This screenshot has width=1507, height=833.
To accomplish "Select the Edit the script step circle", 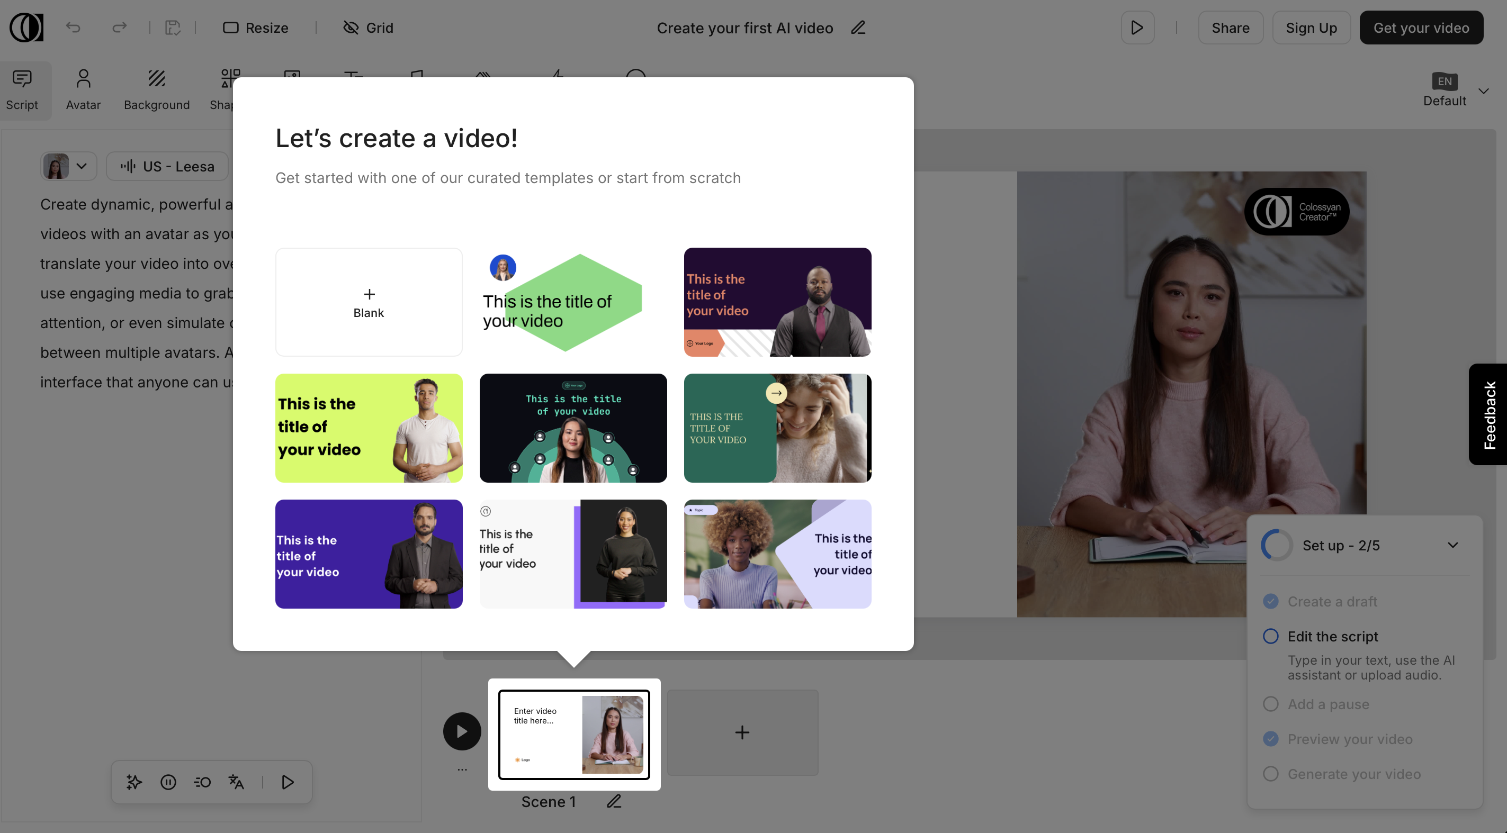I will click(x=1270, y=636).
